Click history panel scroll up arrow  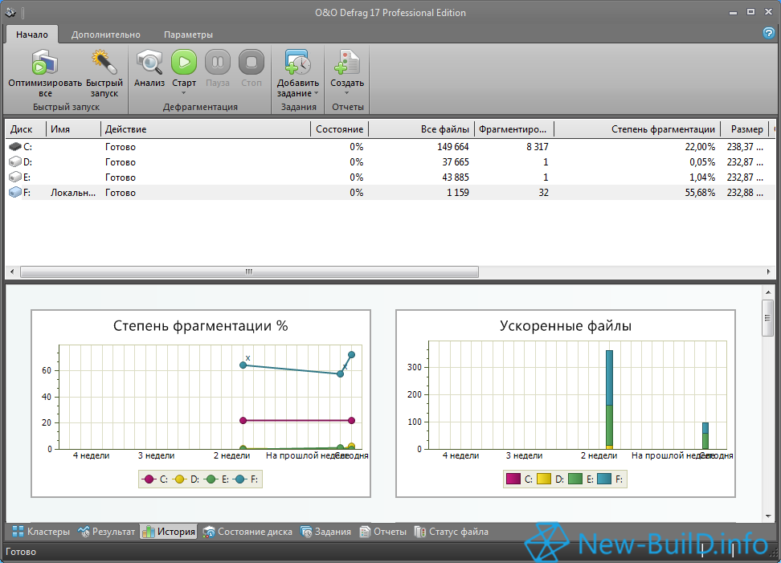pos(767,292)
